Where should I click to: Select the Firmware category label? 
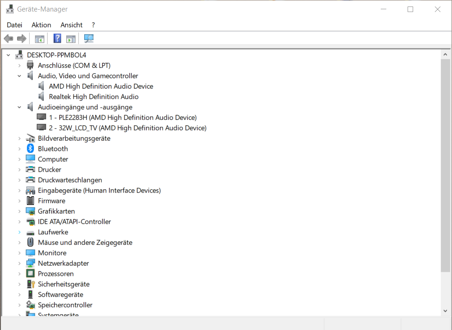[52, 201]
